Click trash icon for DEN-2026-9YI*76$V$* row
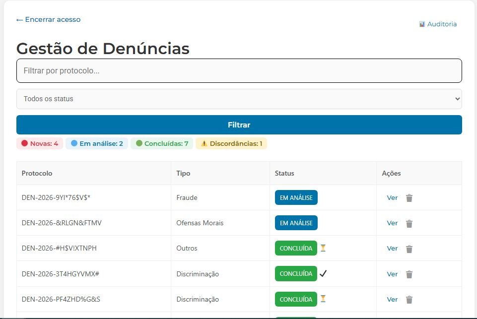This screenshot has width=477, height=319. coord(409,198)
